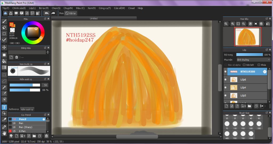Select the Text tool
Viewport: 273px width, 144px height.
pos(4,107)
